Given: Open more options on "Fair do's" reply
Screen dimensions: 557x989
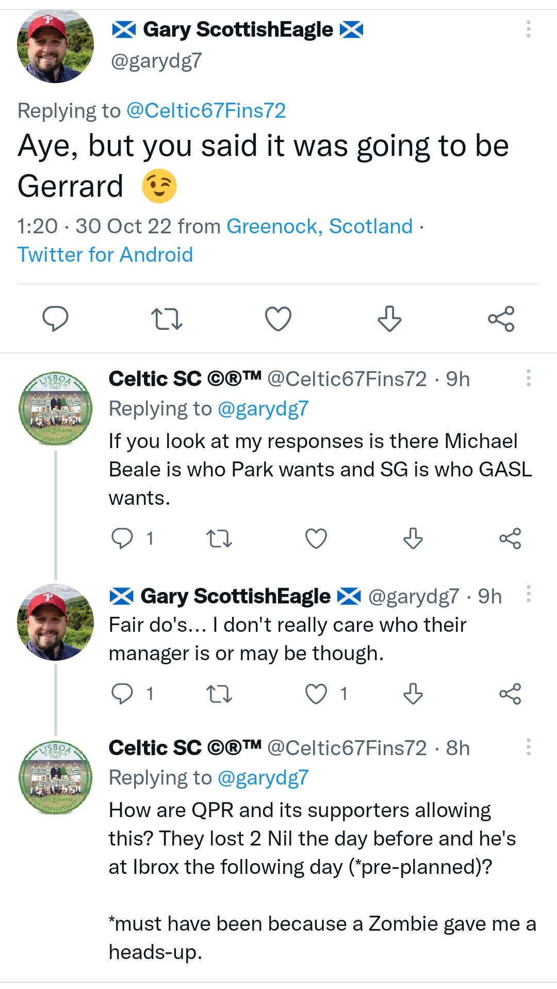Looking at the screenshot, I should coord(528,594).
